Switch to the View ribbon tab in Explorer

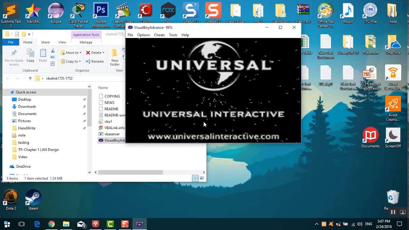(62, 42)
